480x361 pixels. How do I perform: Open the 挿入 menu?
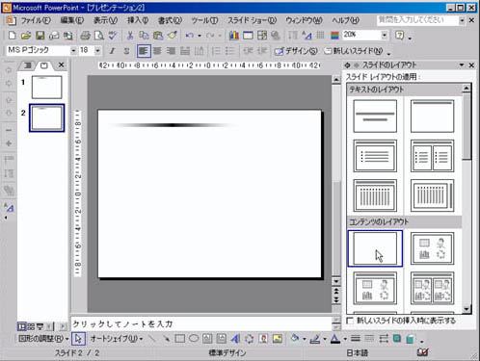point(138,20)
